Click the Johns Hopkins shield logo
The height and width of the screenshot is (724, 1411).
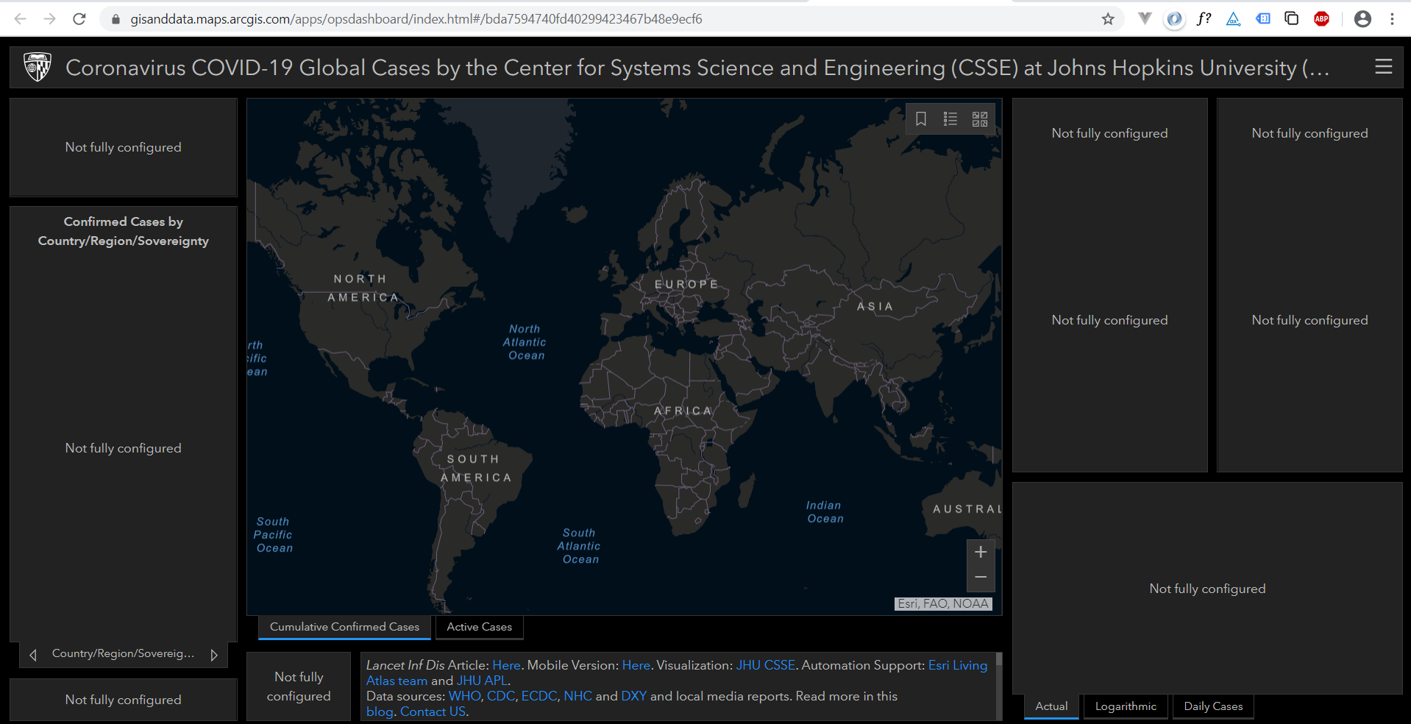[x=38, y=67]
